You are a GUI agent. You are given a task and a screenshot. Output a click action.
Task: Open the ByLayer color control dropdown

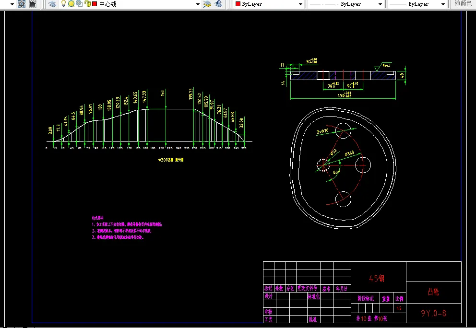(x=300, y=4)
